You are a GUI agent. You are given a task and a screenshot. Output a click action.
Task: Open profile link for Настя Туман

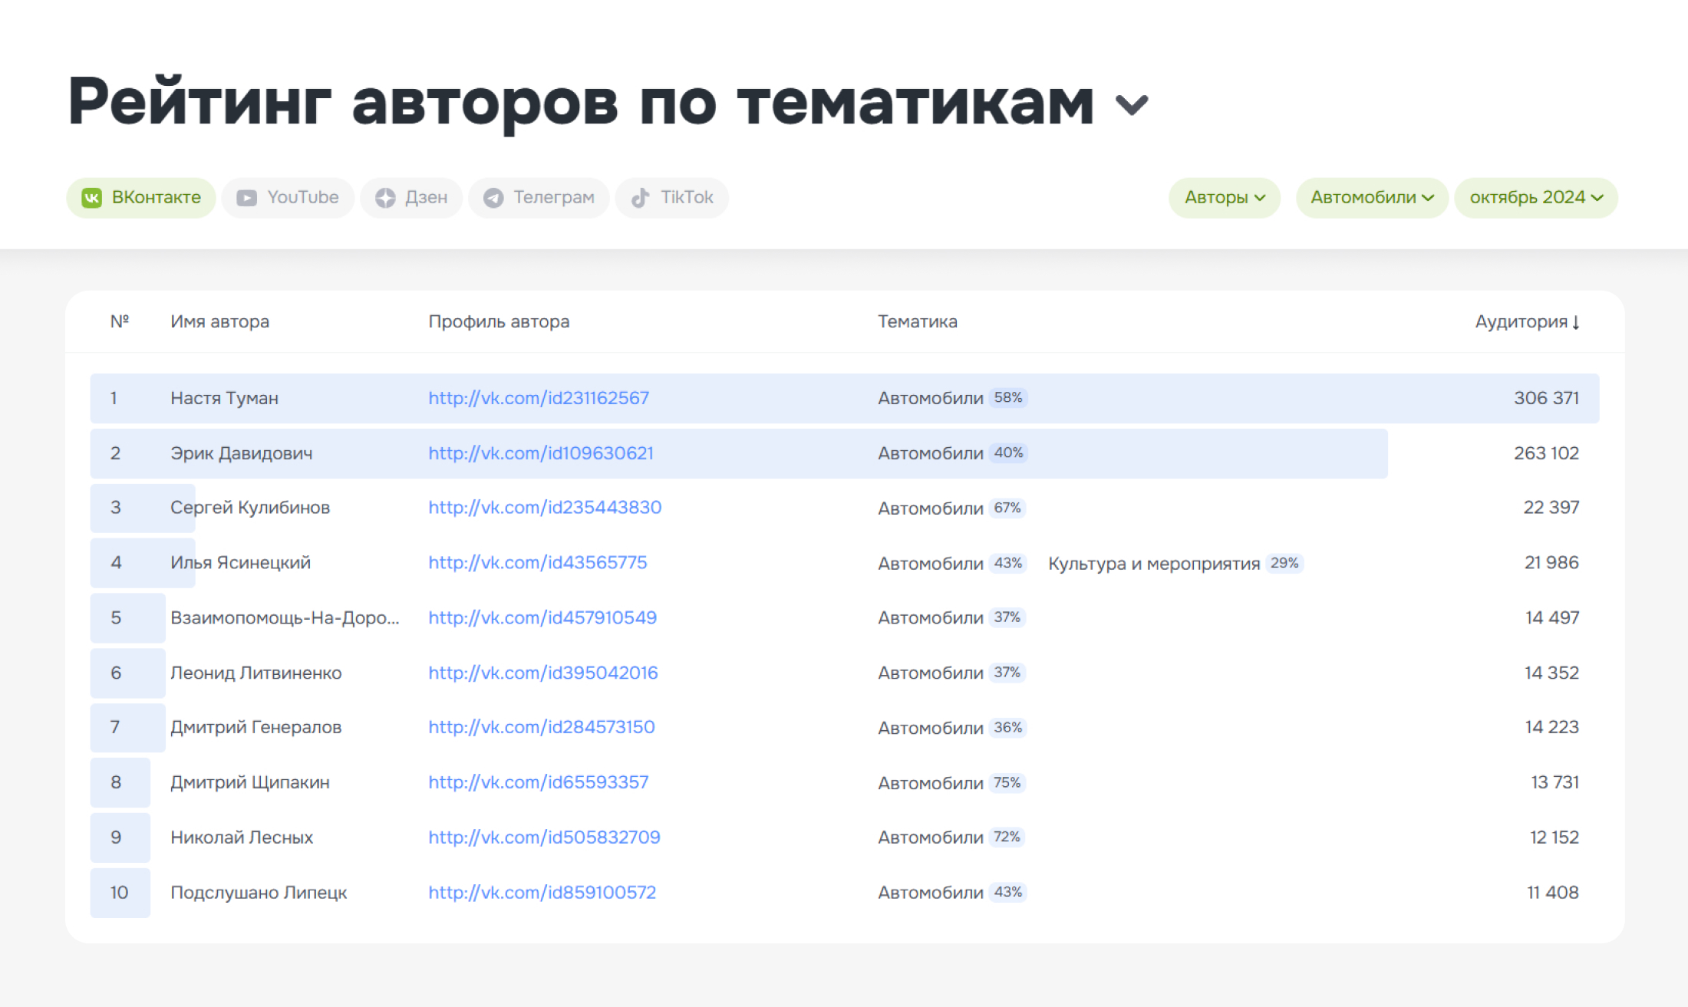click(539, 397)
